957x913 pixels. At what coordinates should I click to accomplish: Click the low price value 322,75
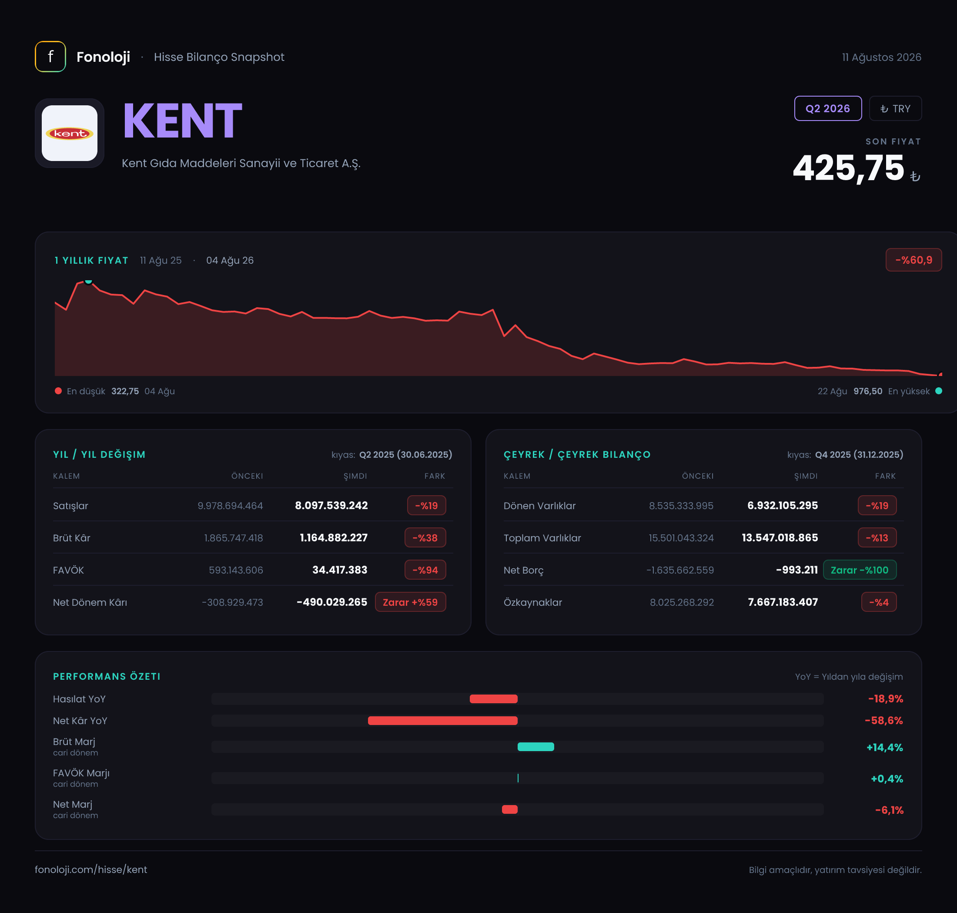click(125, 391)
